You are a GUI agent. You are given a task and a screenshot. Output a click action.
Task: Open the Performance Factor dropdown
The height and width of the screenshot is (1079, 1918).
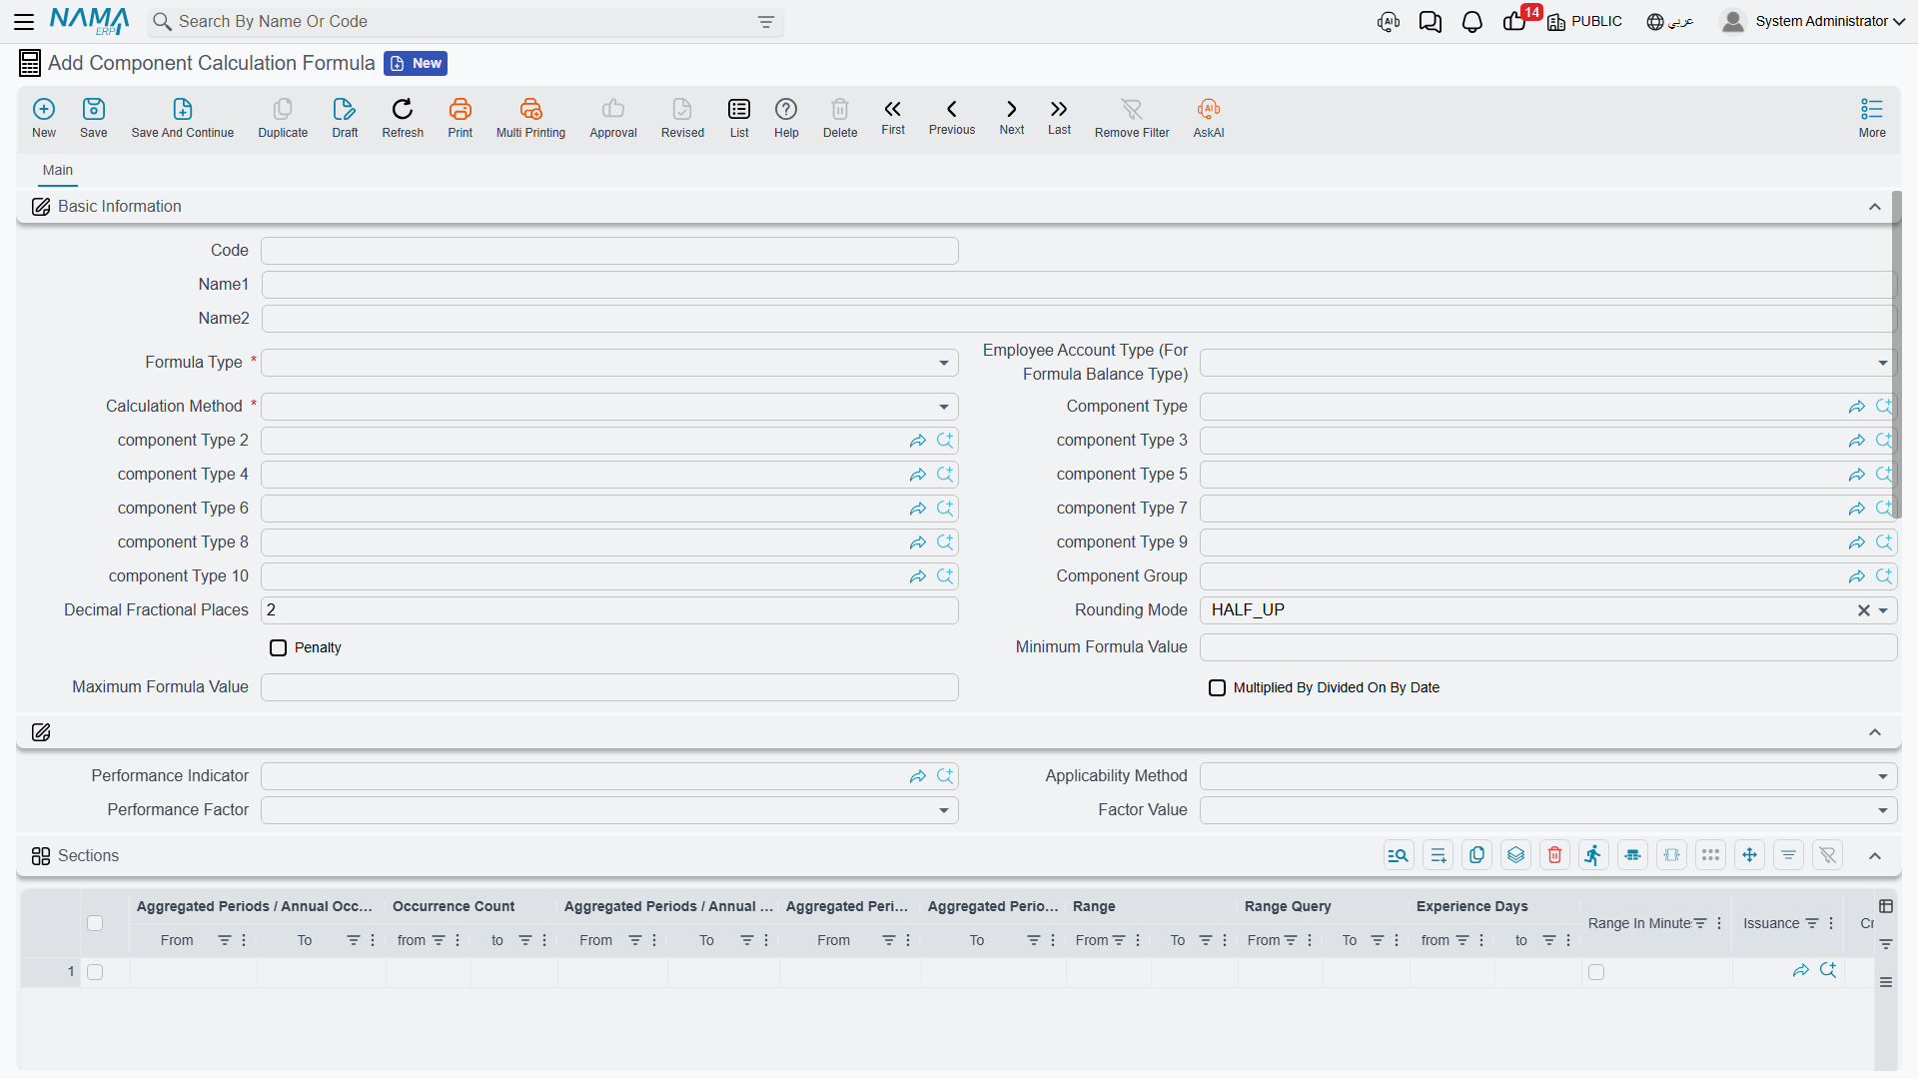[x=943, y=810]
